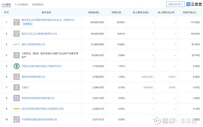Click the 3,398.70万 shares cell
203x127 pixels.
(x=98, y=87)
